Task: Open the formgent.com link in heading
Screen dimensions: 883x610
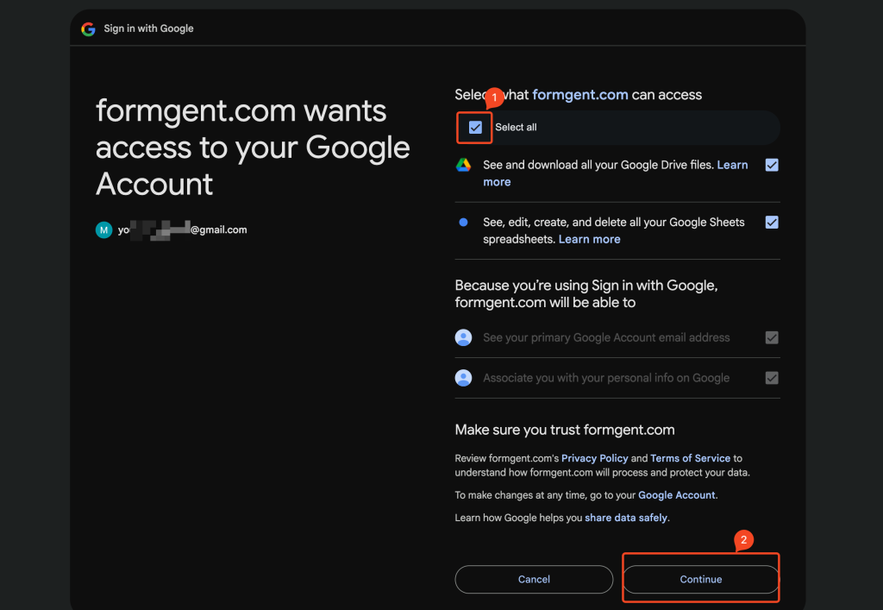Action: pos(580,95)
